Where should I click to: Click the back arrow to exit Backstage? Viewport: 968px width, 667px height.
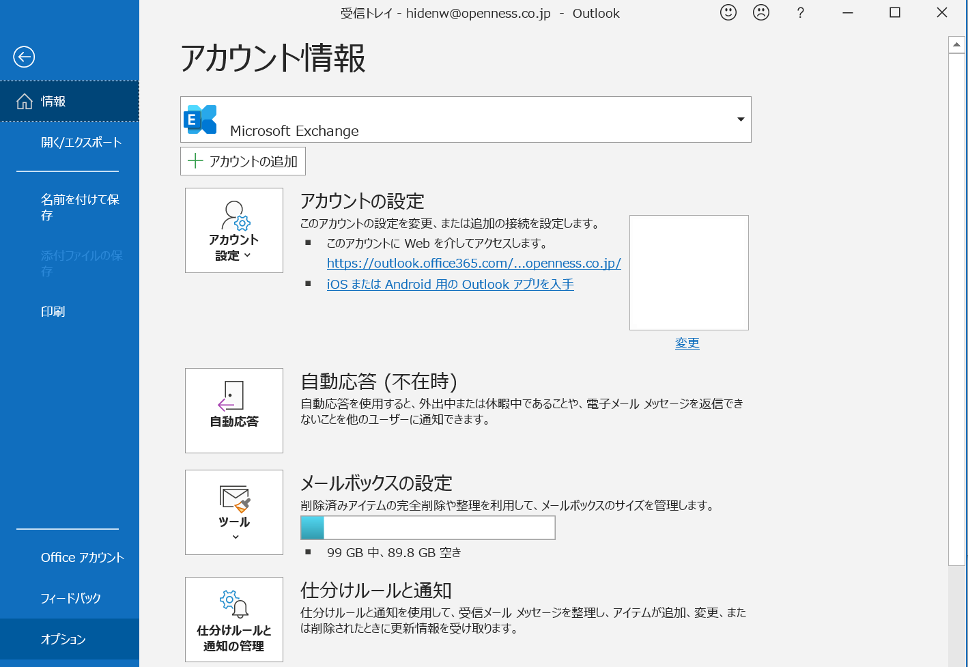[24, 57]
